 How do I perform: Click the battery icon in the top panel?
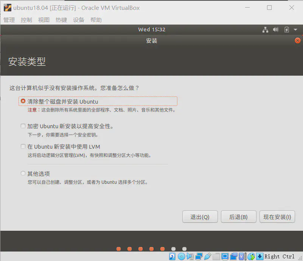click(x=286, y=29)
